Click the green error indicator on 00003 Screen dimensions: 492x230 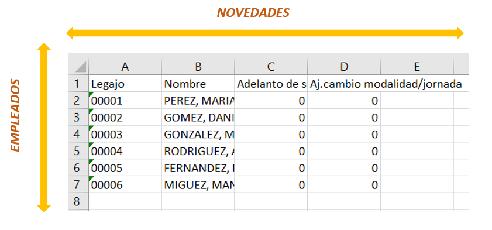92,128
